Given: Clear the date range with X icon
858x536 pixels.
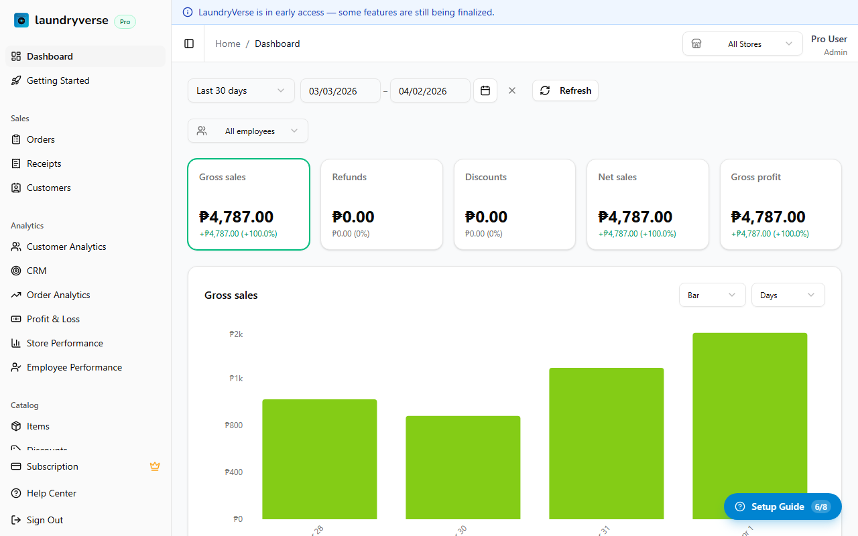Looking at the screenshot, I should point(512,90).
